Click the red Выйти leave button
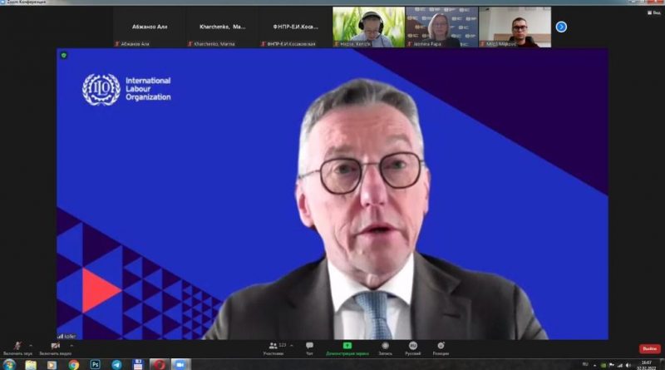Viewport: 665px width, 370px height. click(650, 348)
